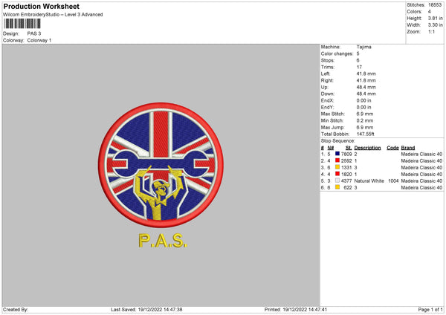
Task: Click the Stitches value 18553
Action: pyautogui.click(x=435, y=5)
